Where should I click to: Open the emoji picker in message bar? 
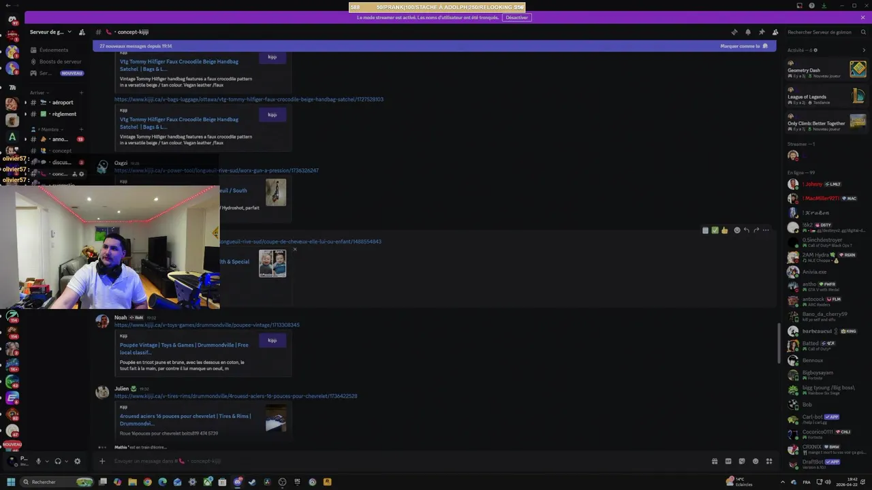[756, 461]
